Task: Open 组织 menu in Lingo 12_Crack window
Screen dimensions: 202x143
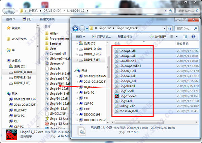Action: click(x=80, y=37)
